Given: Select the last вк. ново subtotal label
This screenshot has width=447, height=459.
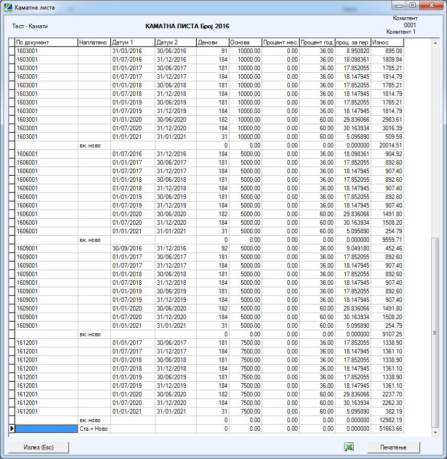Looking at the screenshot, I should click(94, 420).
